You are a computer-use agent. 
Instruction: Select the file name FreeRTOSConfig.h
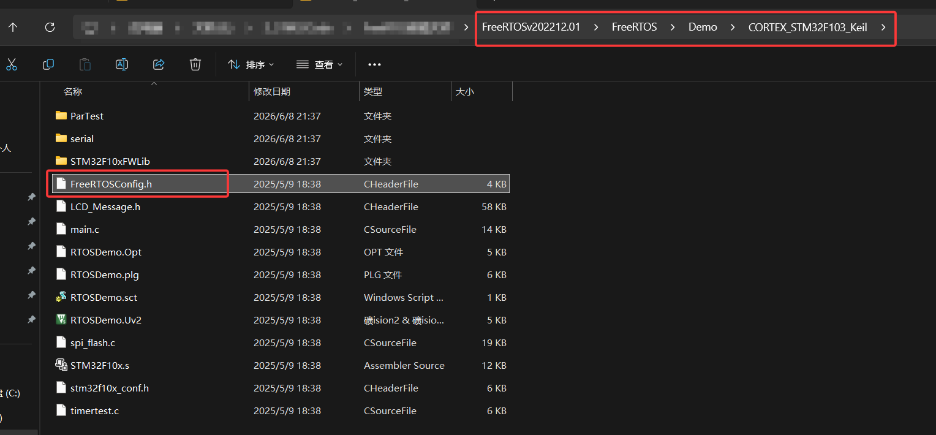coord(111,184)
